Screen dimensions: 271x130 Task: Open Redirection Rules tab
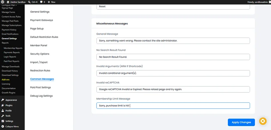(x=40, y=70)
